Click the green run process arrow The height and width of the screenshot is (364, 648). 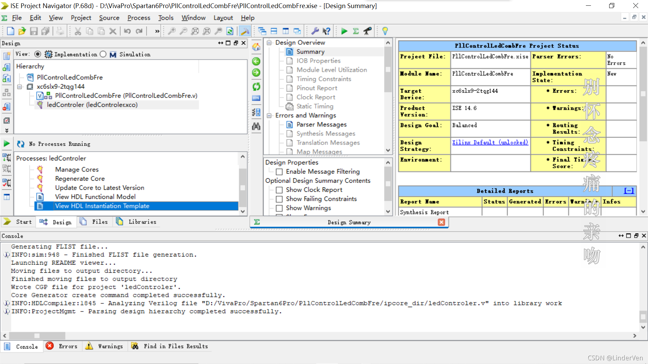click(6, 144)
